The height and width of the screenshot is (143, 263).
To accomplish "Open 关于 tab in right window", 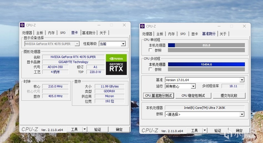I will (x=223, y=34).
